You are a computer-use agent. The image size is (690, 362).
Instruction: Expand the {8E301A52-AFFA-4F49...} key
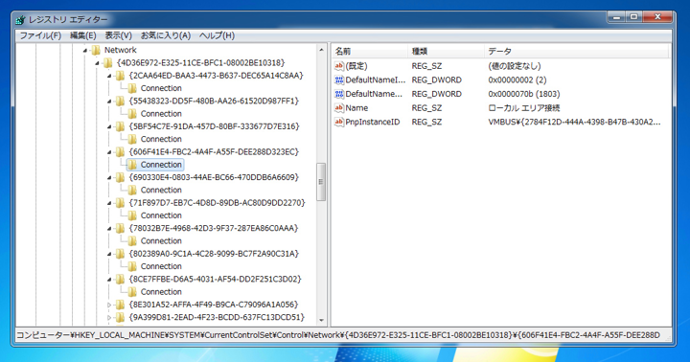point(109,305)
